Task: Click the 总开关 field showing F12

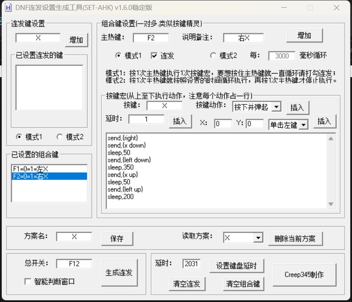Action: 74,264
